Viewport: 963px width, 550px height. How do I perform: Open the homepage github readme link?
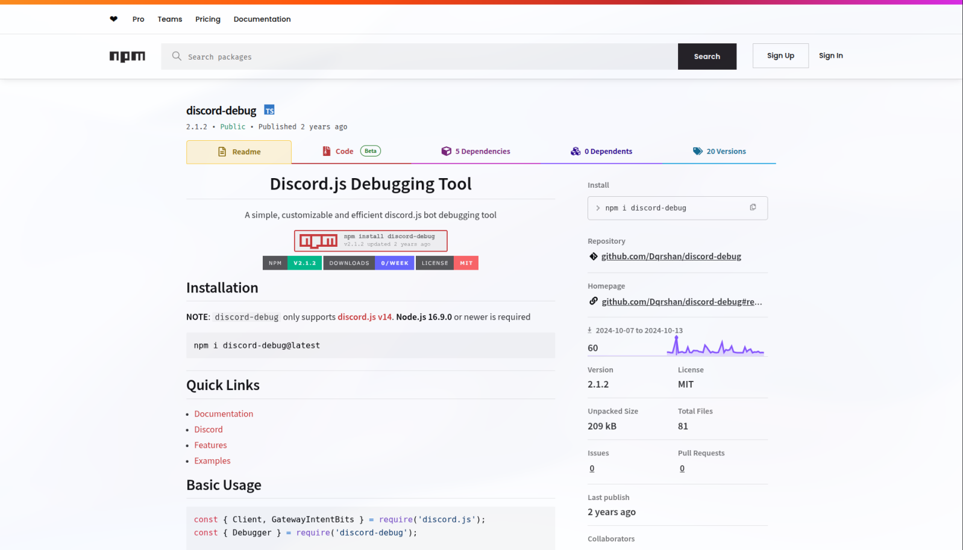(x=682, y=301)
